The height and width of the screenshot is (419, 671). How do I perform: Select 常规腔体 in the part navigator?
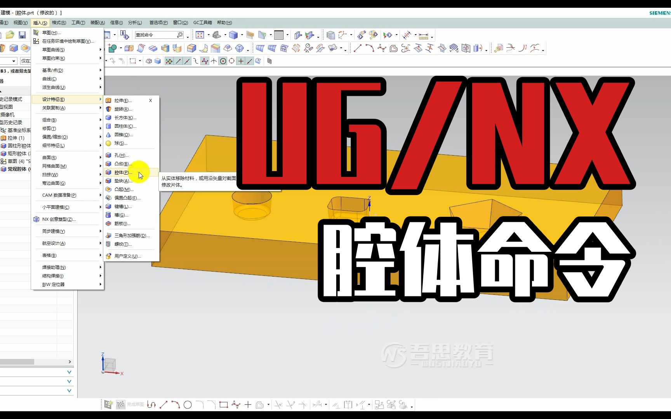click(16, 169)
